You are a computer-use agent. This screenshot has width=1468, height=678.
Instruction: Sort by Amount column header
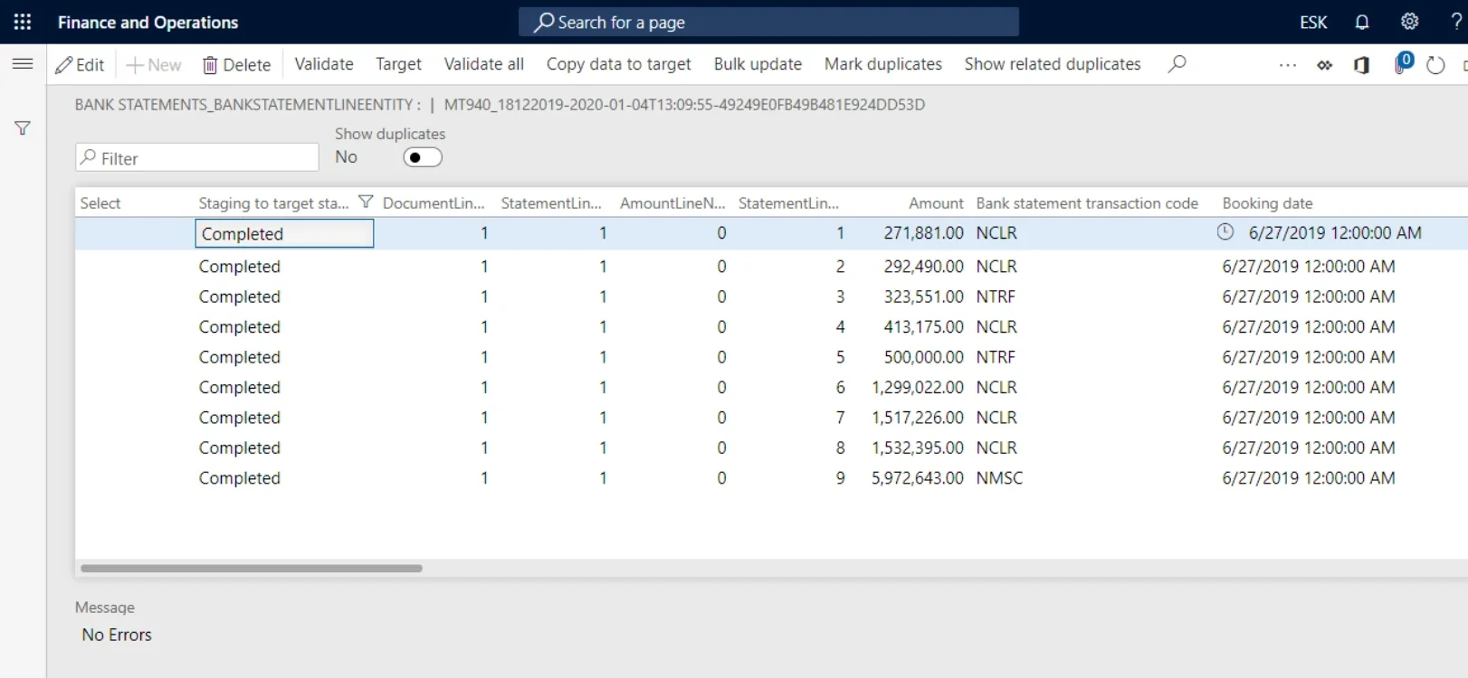(x=936, y=203)
